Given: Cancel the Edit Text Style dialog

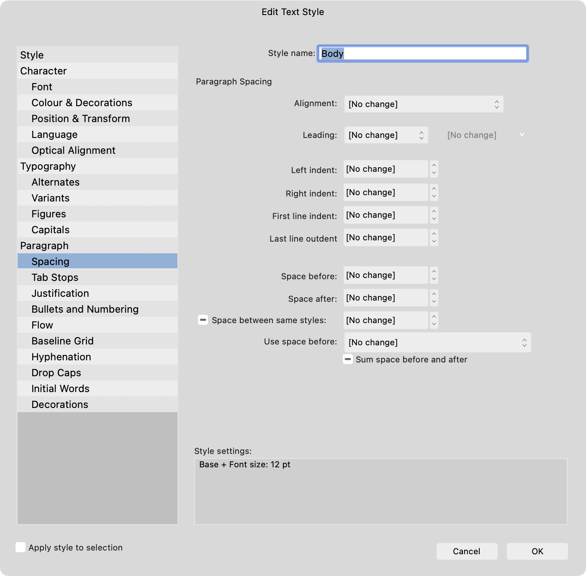Looking at the screenshot, I should [466, 551].
